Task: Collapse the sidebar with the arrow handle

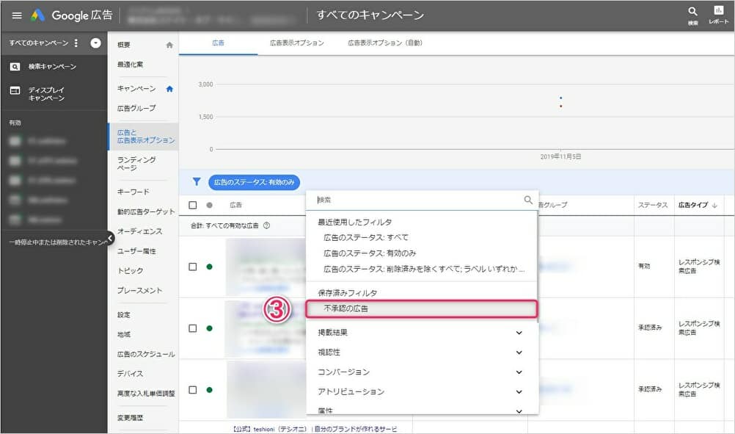Action: 109,238
